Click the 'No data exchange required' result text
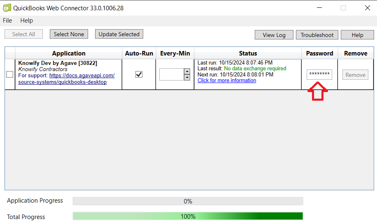This screenshot has height=224, width=377. pos(255,68)
